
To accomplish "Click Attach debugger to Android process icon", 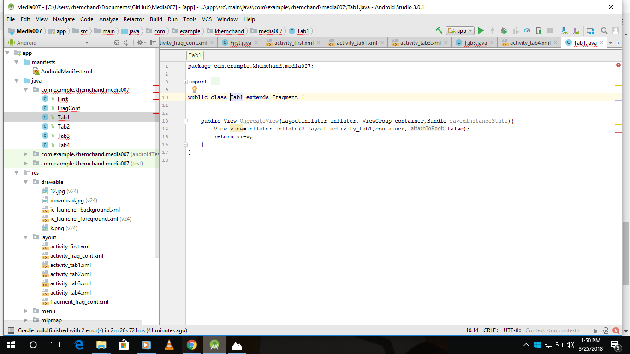I will coord(539,31).
